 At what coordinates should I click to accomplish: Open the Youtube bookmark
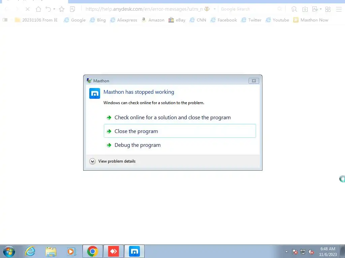(277, 20)
